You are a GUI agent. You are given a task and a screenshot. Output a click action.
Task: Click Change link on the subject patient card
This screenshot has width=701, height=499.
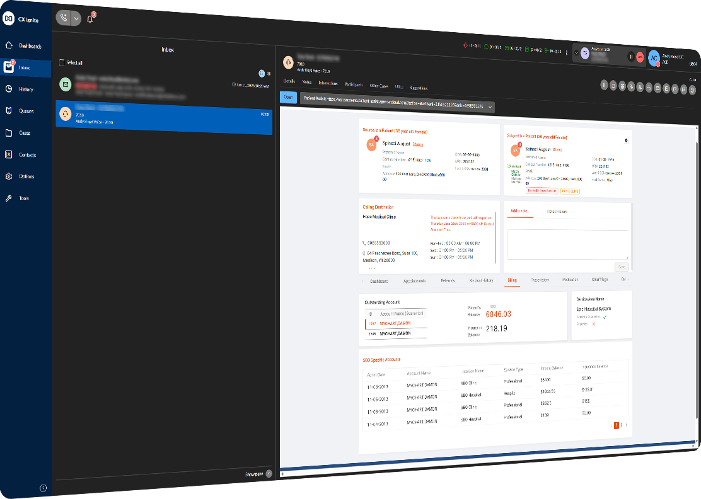coord(557,150)
